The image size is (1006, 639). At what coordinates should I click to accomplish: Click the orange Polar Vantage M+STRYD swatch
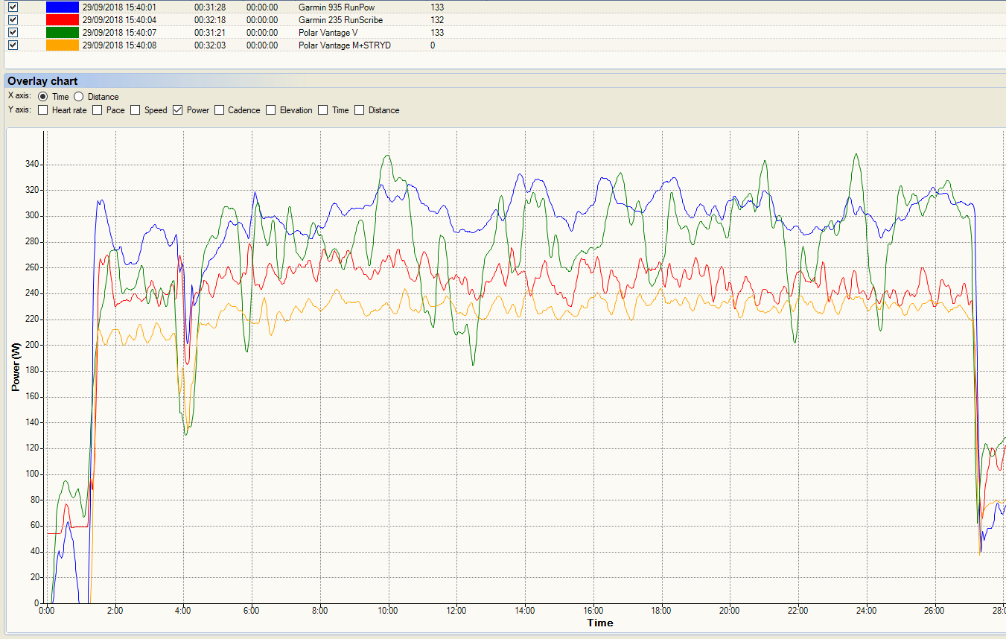coord(62,45)
